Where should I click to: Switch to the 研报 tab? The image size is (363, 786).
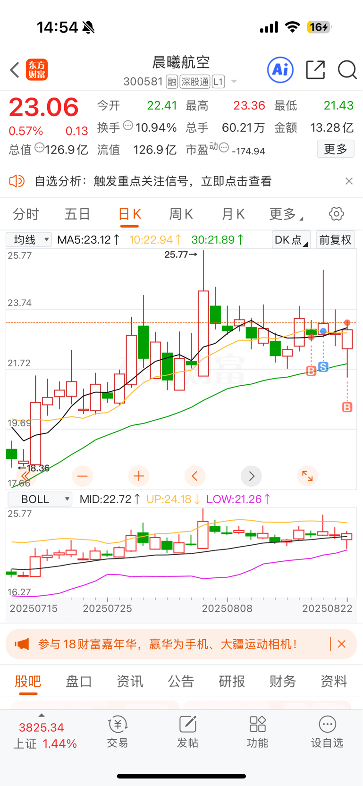(232, 681)
